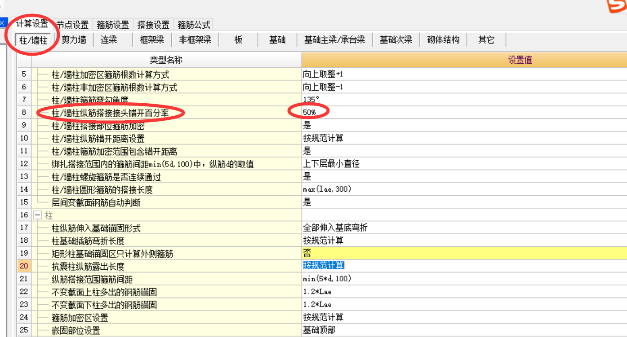This screenshot has width=627, height=337.
Task: Select the 基础 component tab
Action: 277,40
